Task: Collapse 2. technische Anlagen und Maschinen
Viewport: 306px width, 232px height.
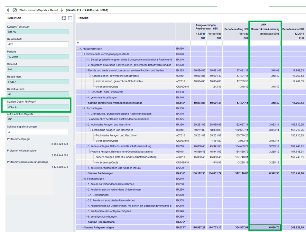Action: 86,125
